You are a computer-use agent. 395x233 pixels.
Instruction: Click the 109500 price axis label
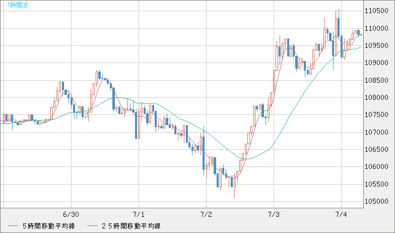(x=376, y=45)
